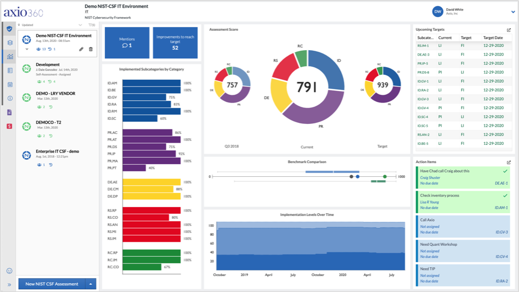Screen dimensions: 519x292
Task: Open the Need Quant Workshop action item
Action: 463,251
